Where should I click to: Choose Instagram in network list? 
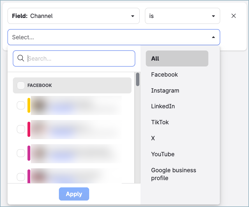pyautogui.click(x=165, y=91)
